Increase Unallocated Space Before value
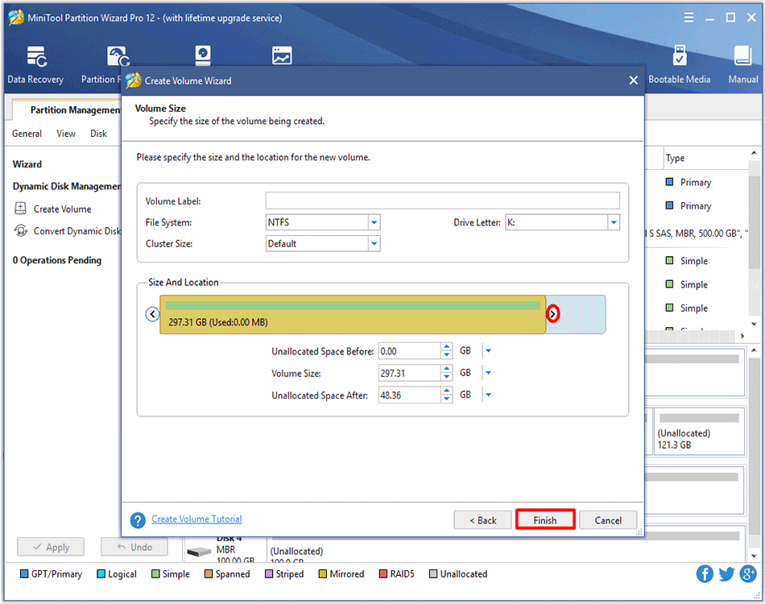 pos(446,347)
